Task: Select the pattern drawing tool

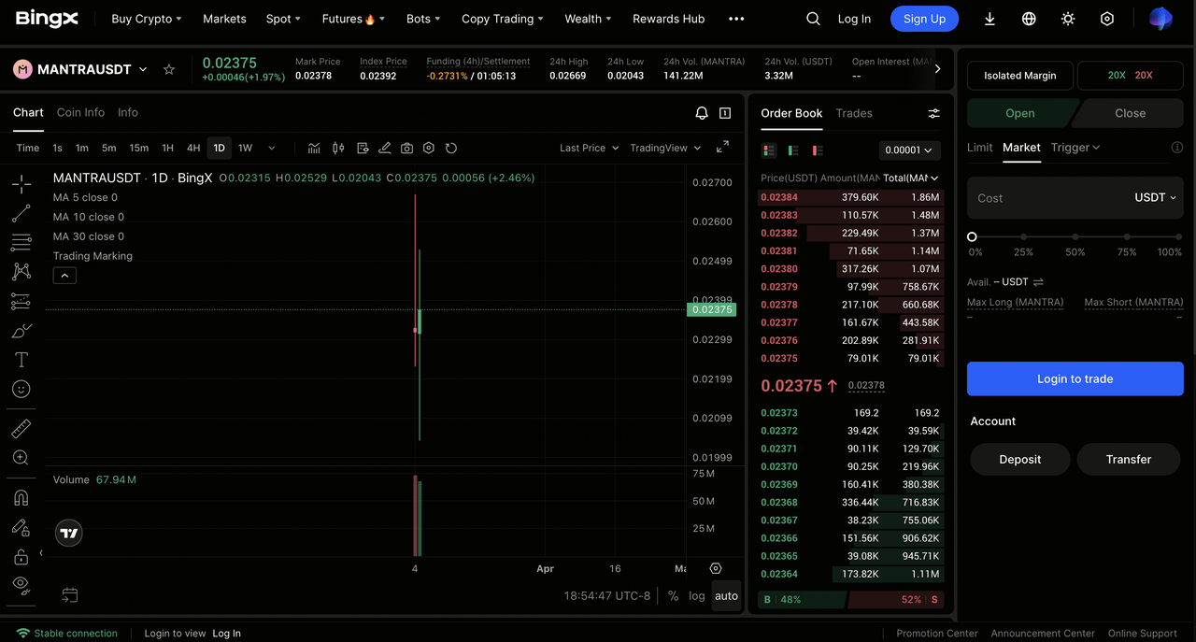Action: pos(21,272)
